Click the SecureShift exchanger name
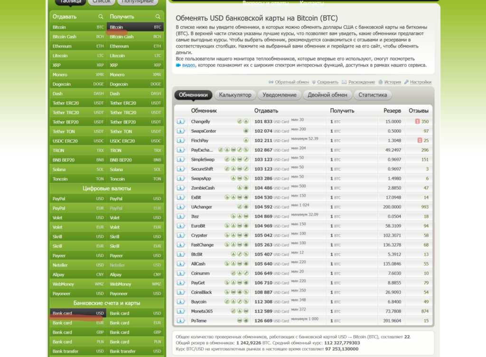 coord(202,169)
